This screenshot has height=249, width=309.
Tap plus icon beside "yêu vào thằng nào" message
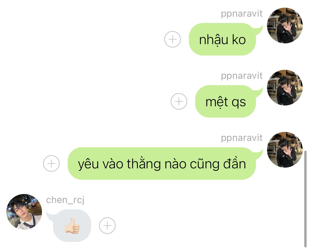pyautogui.click(x=51, y=163)
